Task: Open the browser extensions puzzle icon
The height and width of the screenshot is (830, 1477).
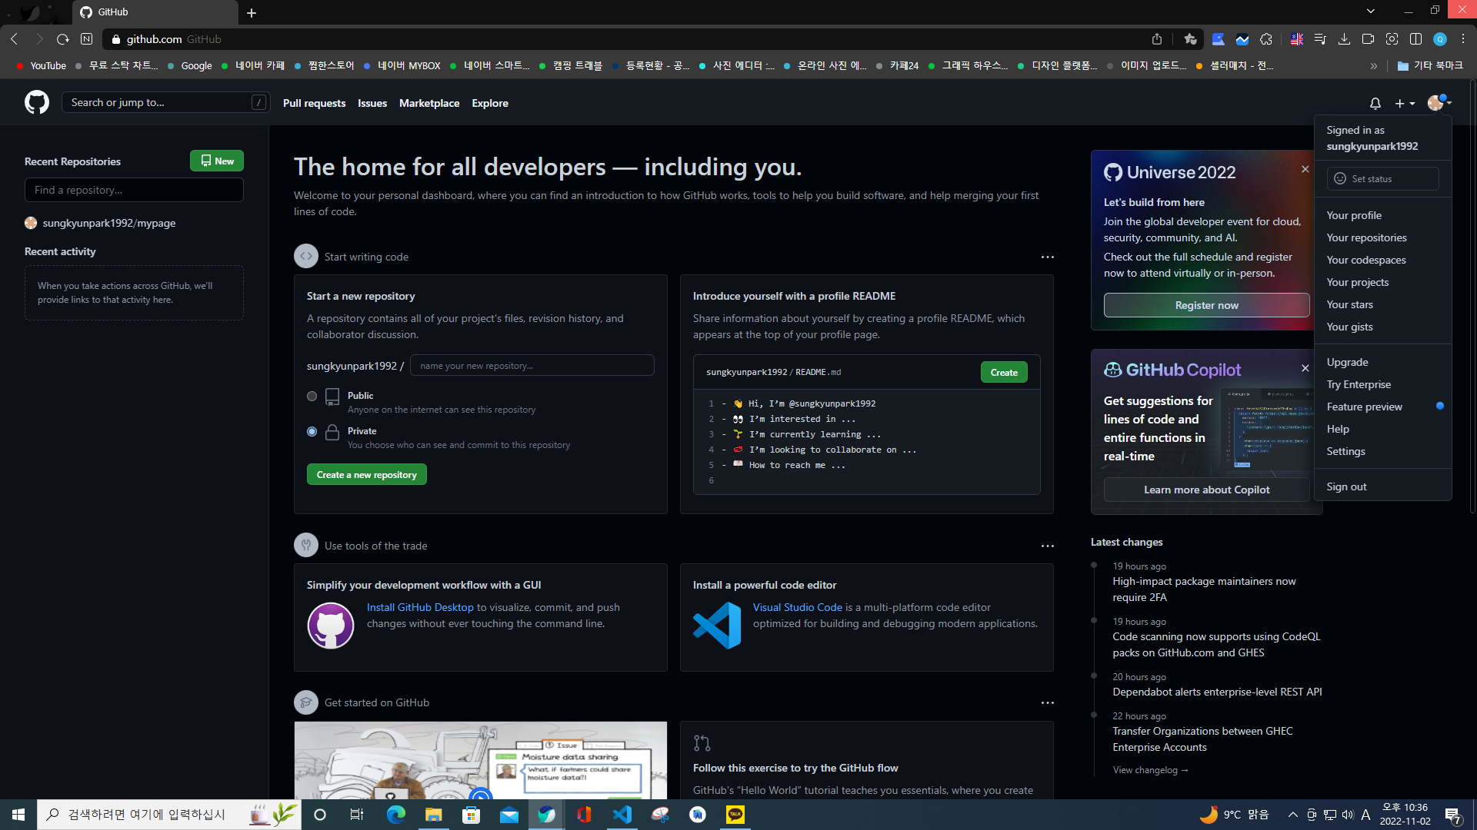Action: (1266, 39)
